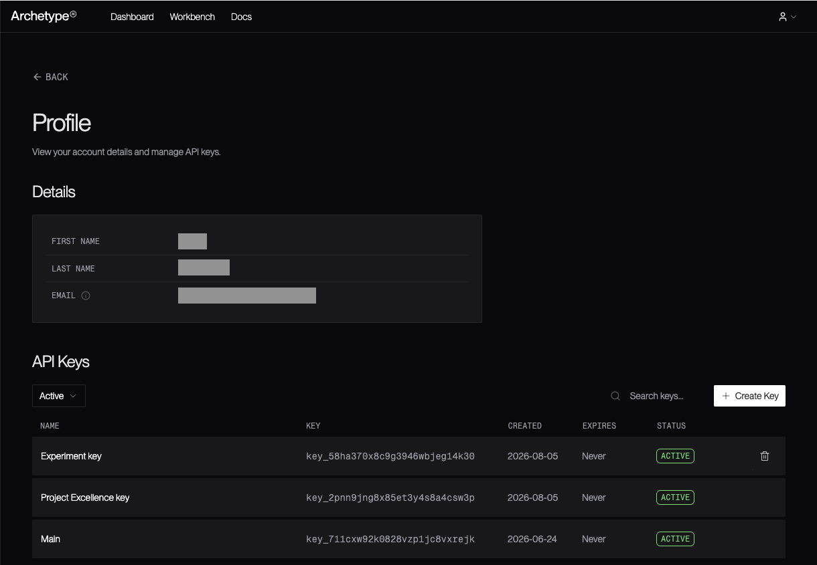Screen dimensions: 817x565
Task: Click the KEY column header
Action: 313,425
